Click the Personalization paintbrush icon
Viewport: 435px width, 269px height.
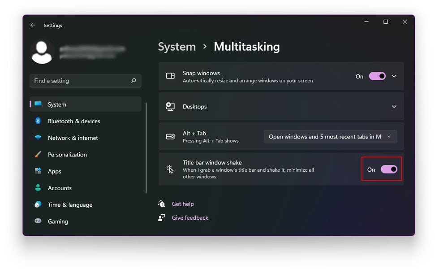38,154
